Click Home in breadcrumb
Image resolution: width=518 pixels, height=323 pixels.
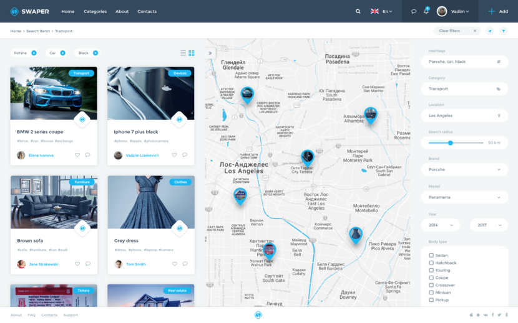pos(16,31)
